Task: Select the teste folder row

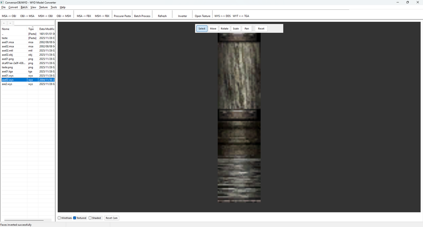Action: click(x=28, y=38)
